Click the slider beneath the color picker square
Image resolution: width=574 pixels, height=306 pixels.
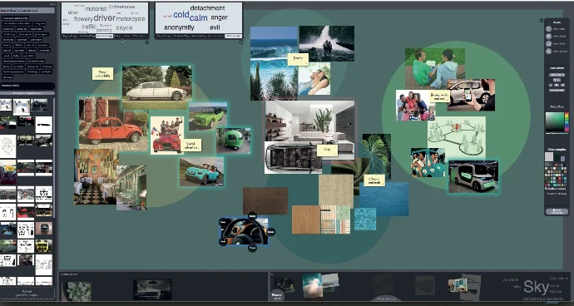557,134
